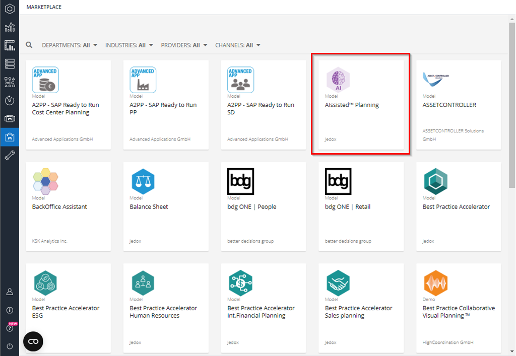The width and height of the screenshot is (516, 356).
Task: Open the user profile icon
Action: [10, 292]
